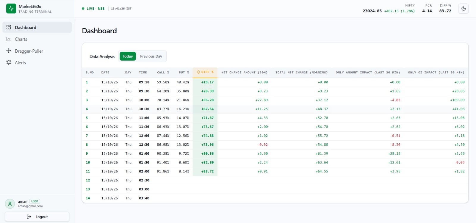
Task: Click the green LIVE status dot
Action: pyautogui.click(x=83, y=9)
